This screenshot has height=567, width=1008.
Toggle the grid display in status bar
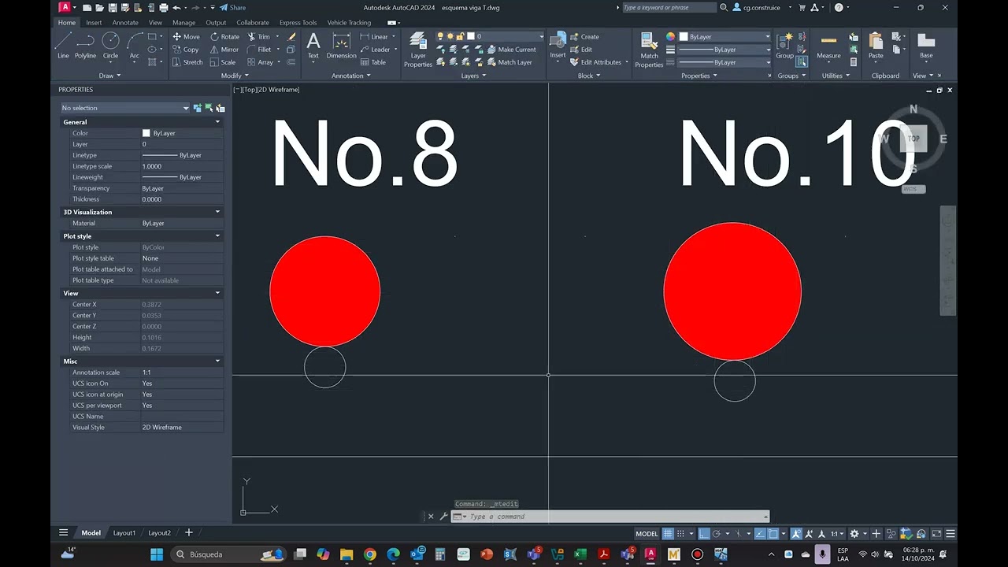(668, 533)
